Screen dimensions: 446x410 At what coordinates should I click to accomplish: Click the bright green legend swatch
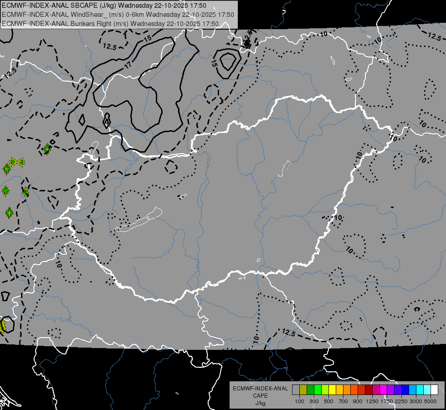pyautogui.click(x=318, y=389)
